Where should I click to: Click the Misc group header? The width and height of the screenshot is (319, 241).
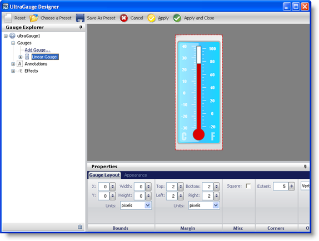(238, 228)
